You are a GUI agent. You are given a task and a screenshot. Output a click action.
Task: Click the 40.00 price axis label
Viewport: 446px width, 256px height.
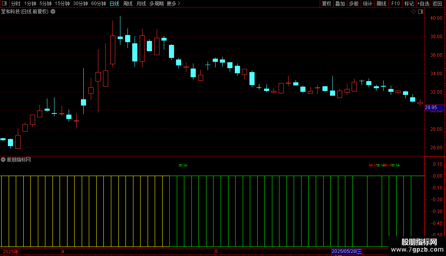(436, 18)
